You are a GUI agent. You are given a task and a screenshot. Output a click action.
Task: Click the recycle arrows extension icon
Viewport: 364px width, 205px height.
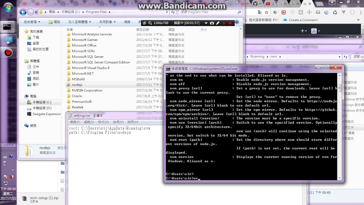point(335,12)
